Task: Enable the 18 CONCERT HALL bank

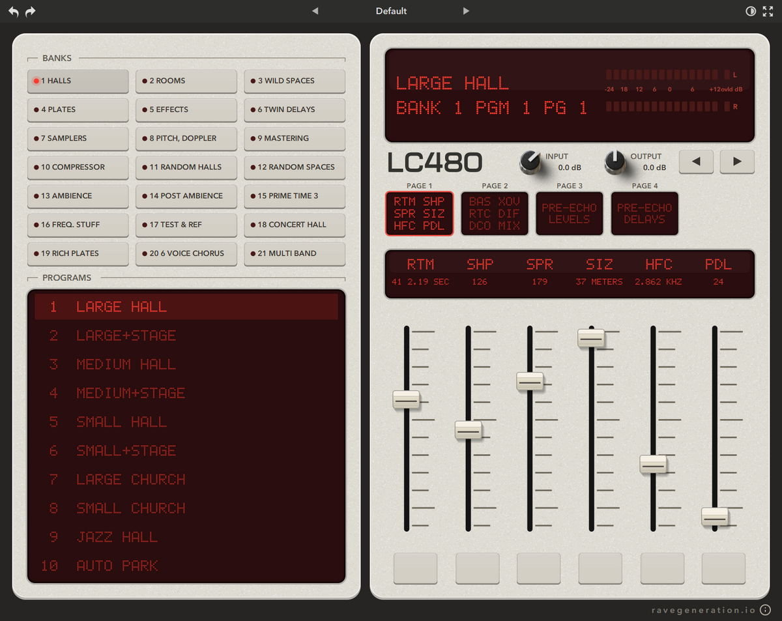Action: pos(295,224)
